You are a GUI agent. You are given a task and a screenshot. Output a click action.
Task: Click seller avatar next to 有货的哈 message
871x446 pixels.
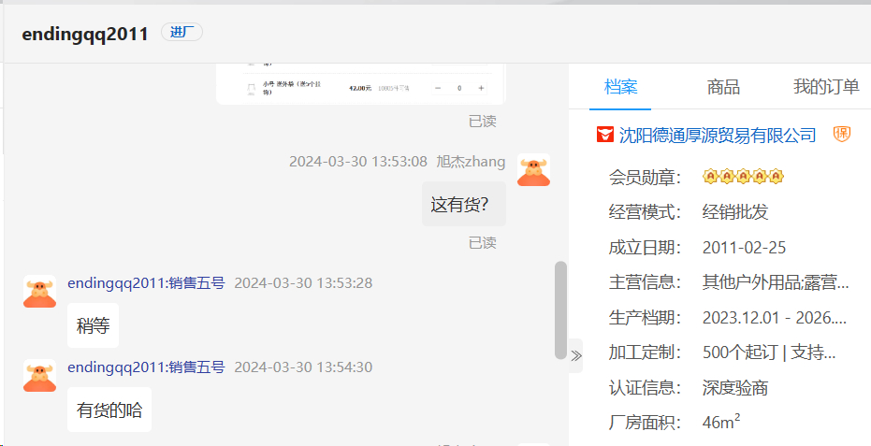tap(40, 376)
